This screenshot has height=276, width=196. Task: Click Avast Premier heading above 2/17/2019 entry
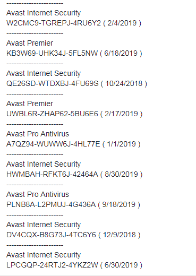click(30, 103)
